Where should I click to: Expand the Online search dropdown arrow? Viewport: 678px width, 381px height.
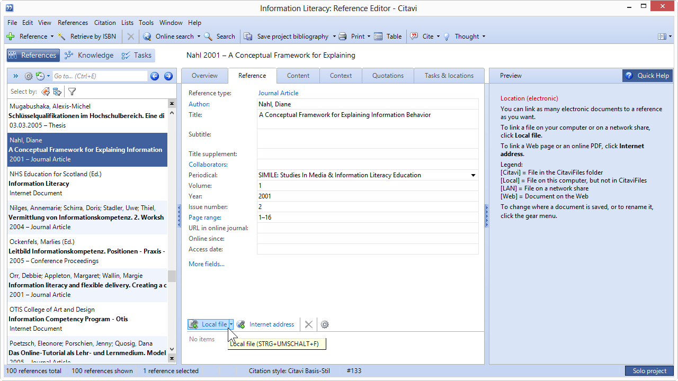click(199, 37)
